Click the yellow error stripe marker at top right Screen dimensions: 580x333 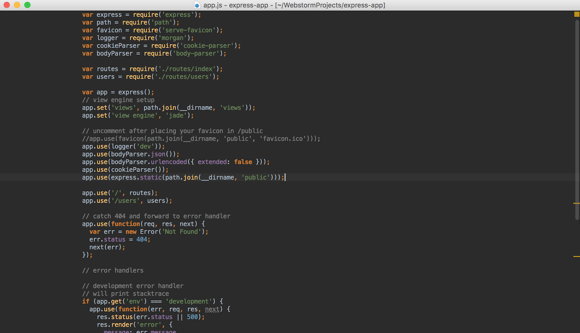coord(576,15)
